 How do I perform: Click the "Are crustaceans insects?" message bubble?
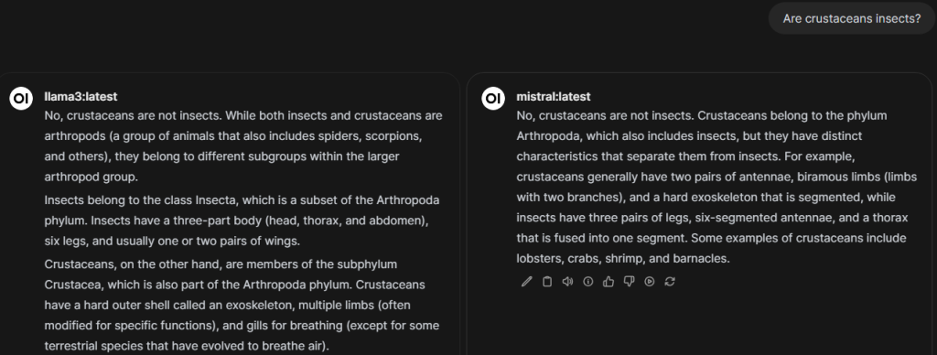point(852,18)
